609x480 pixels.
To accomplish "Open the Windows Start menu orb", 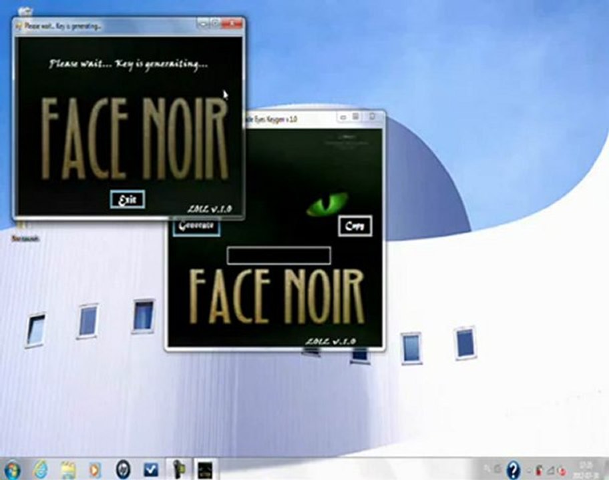I will [11, 470].
